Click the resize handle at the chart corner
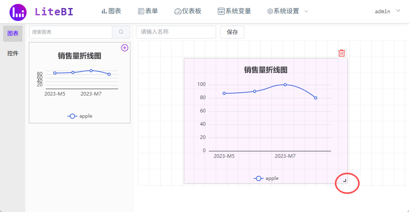This screenshot has width=409, height=212. (344, 181)
